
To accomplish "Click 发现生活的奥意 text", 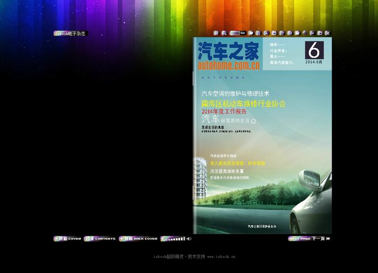I will coord(213,127).
